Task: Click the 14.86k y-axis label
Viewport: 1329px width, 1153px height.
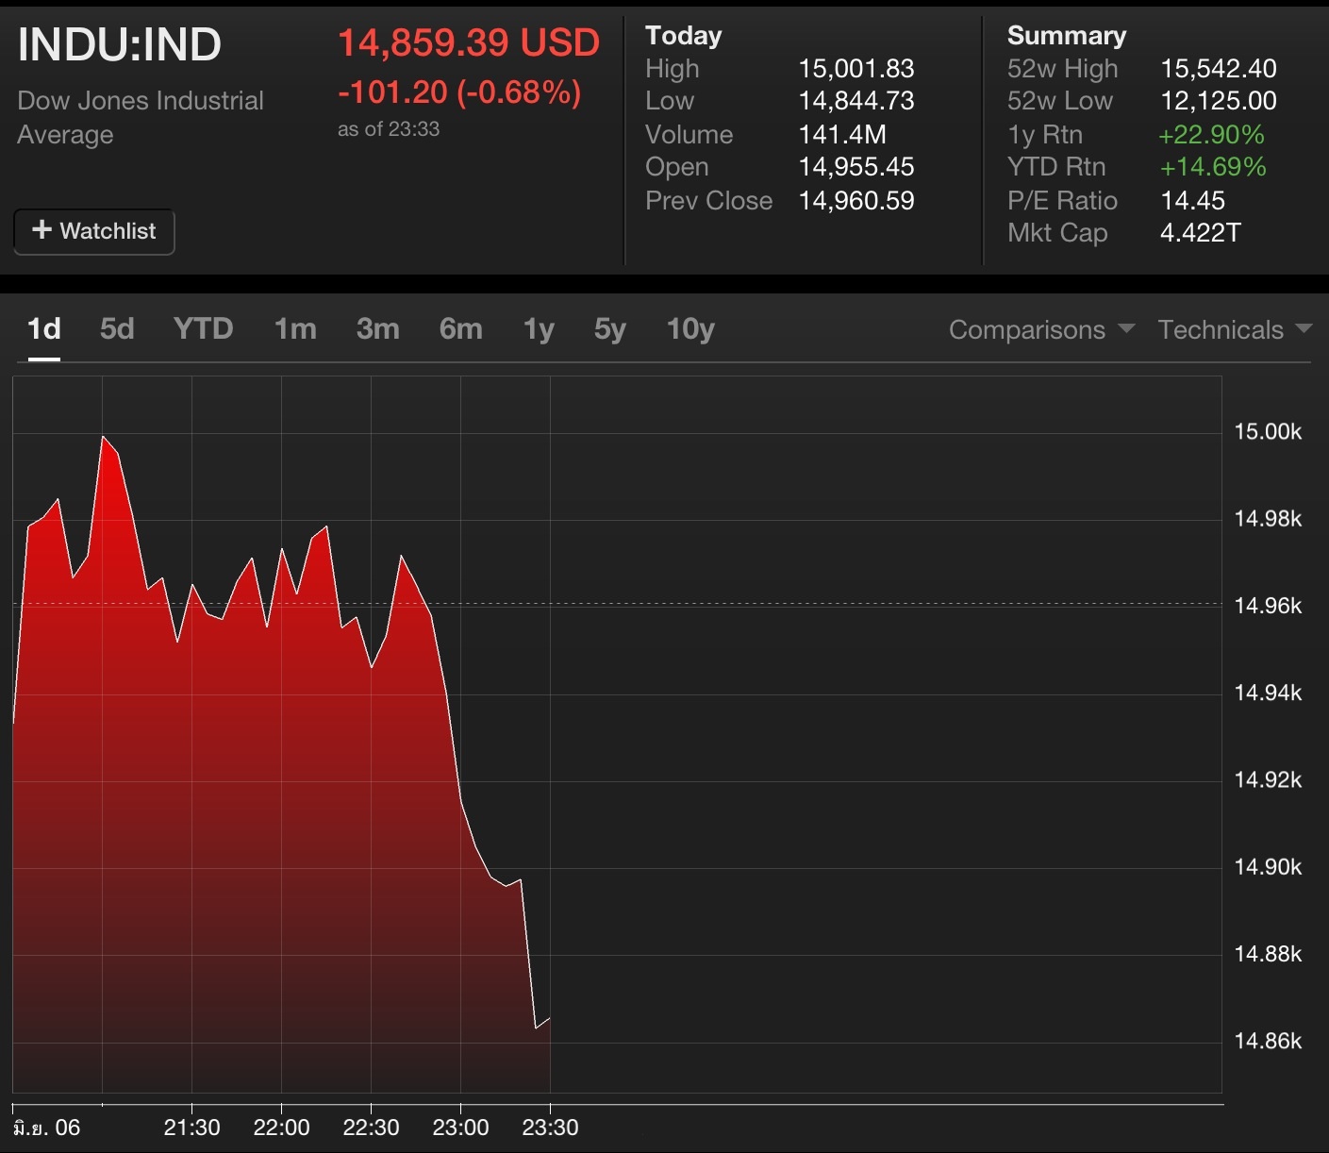Action: click(1268, 1042)
